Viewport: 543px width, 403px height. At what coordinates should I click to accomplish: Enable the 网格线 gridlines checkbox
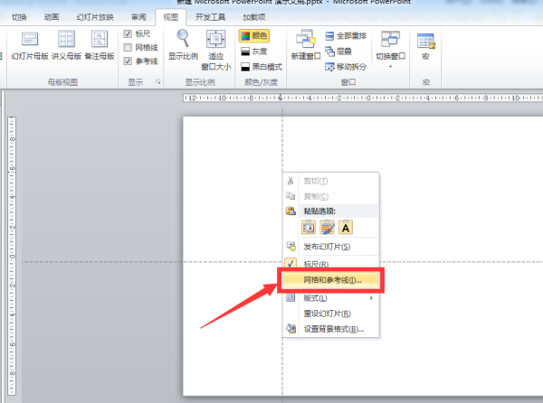[x=128, y=47]
